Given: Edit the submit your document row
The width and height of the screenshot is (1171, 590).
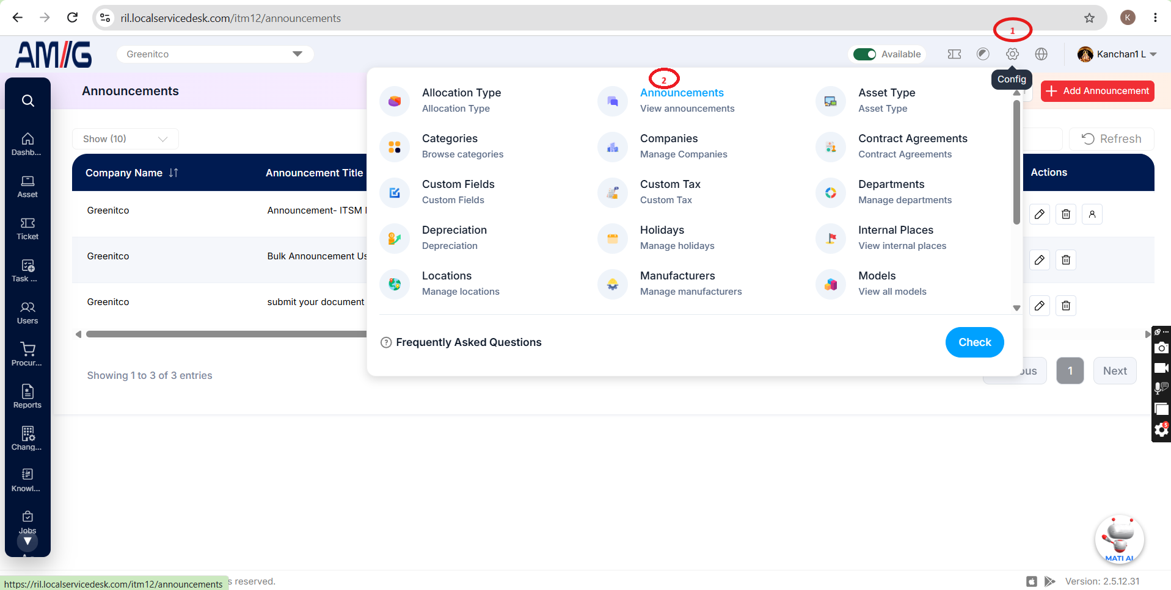Looking at the screenshot, I should tap(1039, 306).
